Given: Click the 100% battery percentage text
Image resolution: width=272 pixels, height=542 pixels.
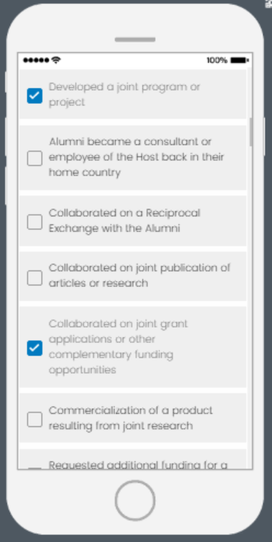Looking at the screenshot, I should (217, 61).
